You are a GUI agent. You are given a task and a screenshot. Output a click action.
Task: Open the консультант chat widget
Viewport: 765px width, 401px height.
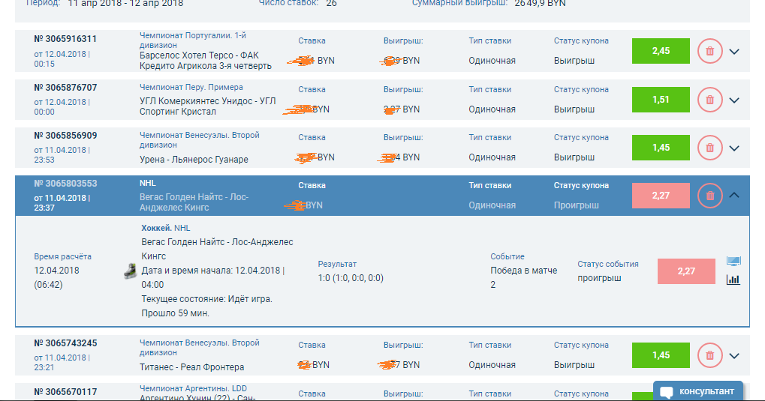[698, 391]
